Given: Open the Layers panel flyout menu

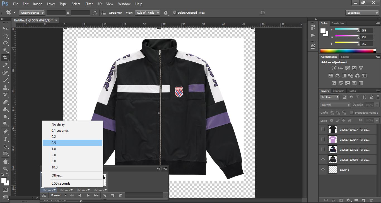Looking at the screenshot, I should tap(378, 91).
